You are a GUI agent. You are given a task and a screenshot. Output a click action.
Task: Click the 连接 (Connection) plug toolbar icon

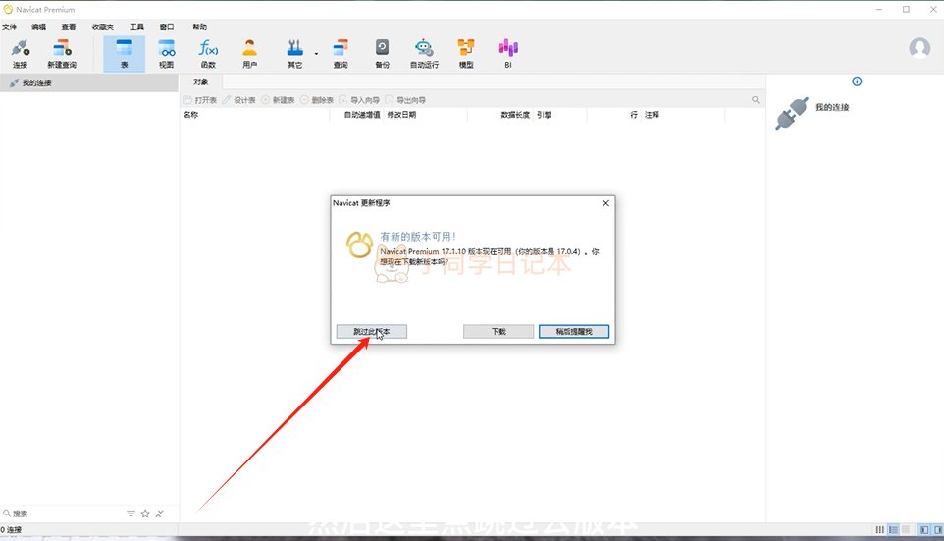click(20, 53)
